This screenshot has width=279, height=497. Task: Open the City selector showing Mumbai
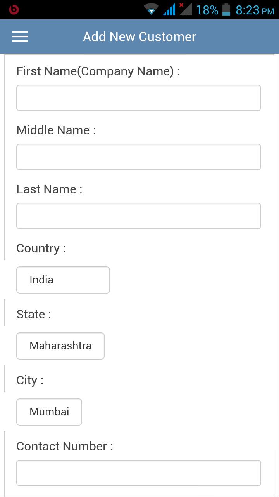[49, 412]
